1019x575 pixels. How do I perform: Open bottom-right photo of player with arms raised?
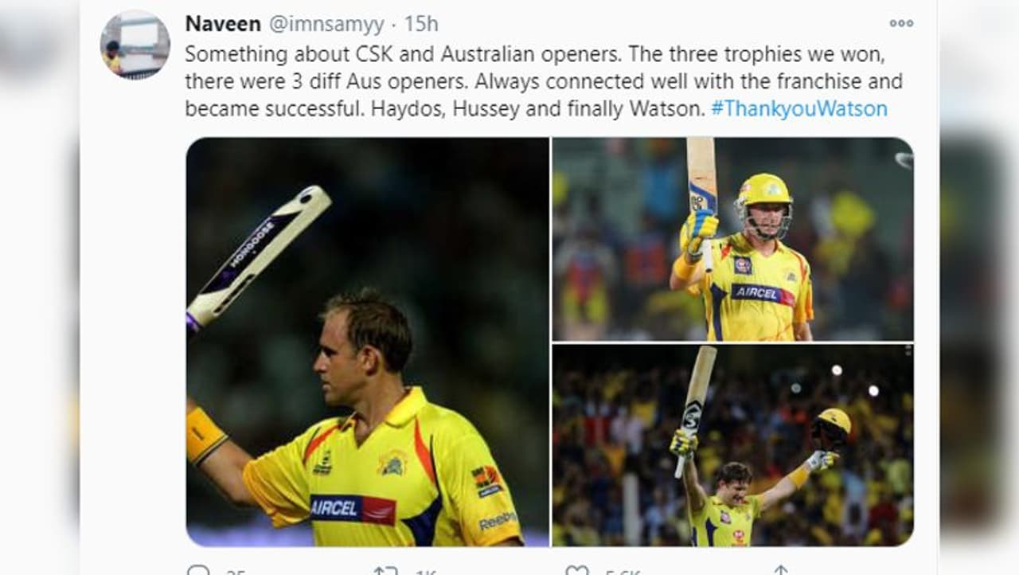pos(732,446)
